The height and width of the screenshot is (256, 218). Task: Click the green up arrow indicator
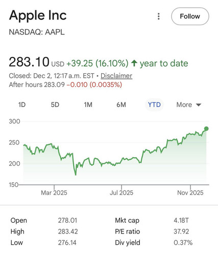pos(134,63)
